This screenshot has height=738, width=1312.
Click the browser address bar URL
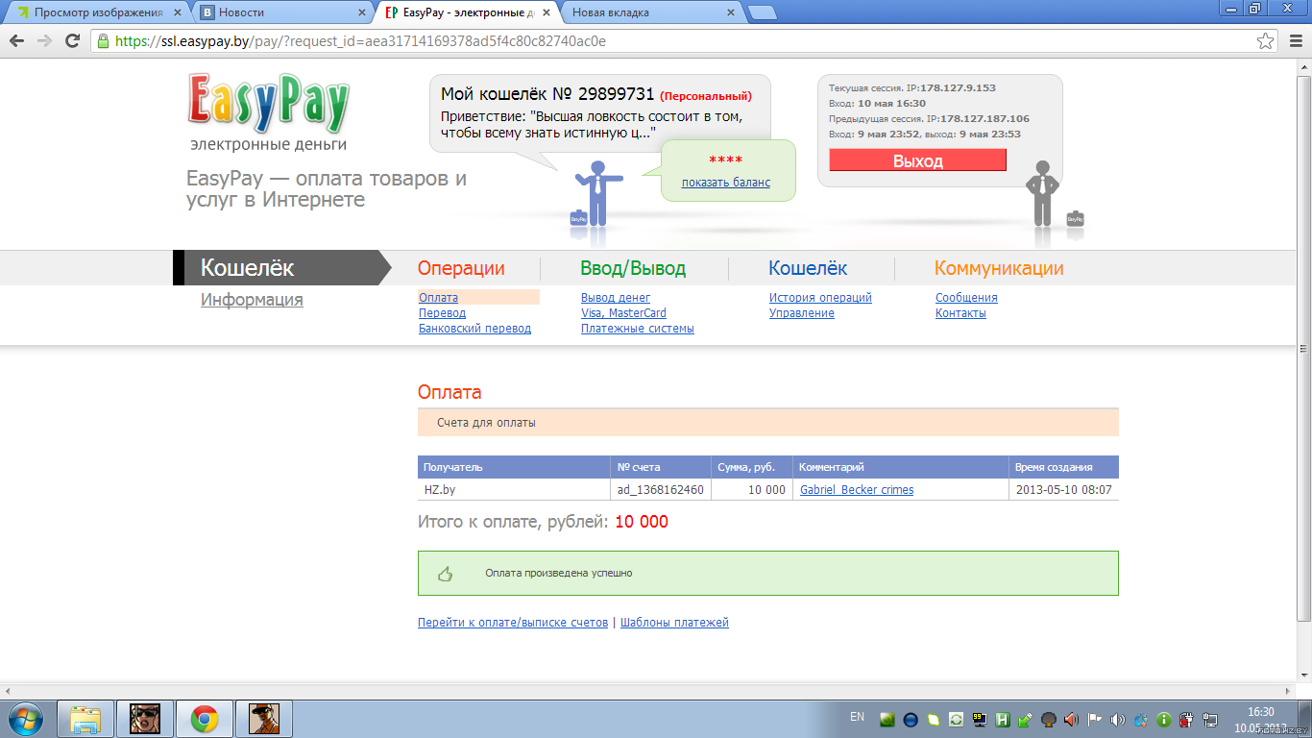tap(360, 41)
